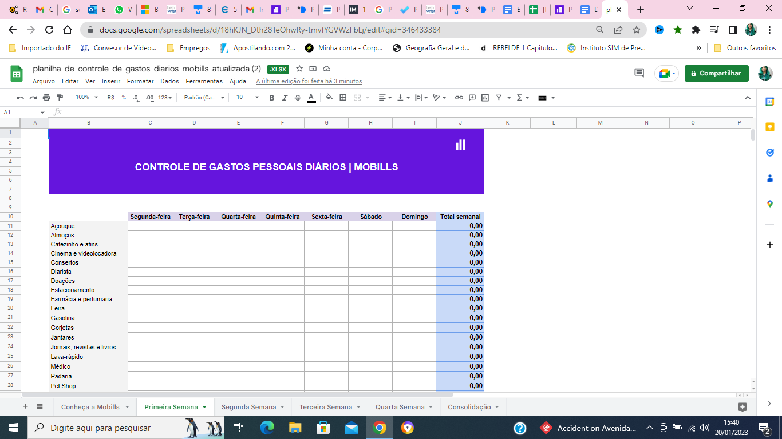Viewport: 782px width, 439px height.
Task: Open Google Maps side panel
Action: pyautogui.click(x=770, y=204)
